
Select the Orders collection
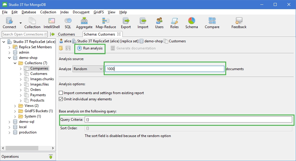pos(35,90)
